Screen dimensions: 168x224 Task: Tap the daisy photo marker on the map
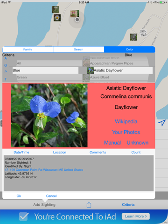pyautogui.click(x=57, y=18)
